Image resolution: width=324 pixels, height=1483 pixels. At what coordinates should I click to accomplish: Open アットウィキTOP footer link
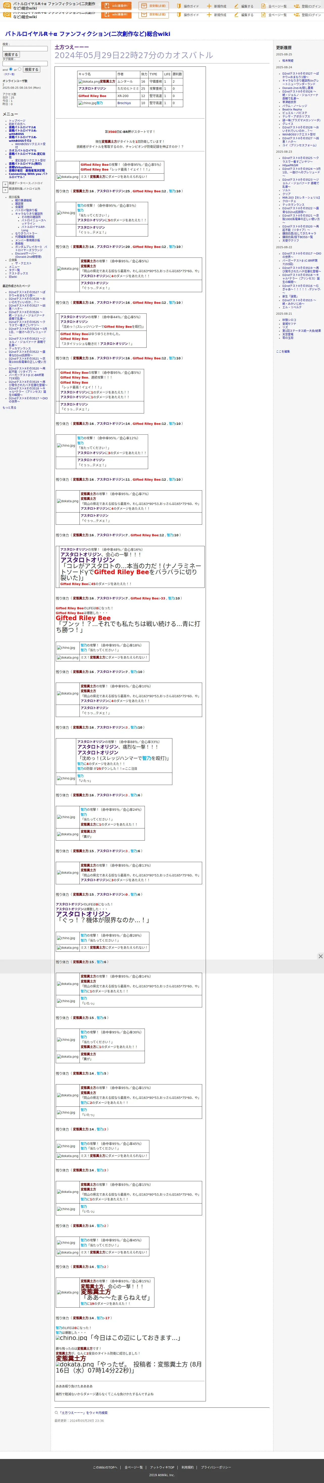pos(162,1467)
